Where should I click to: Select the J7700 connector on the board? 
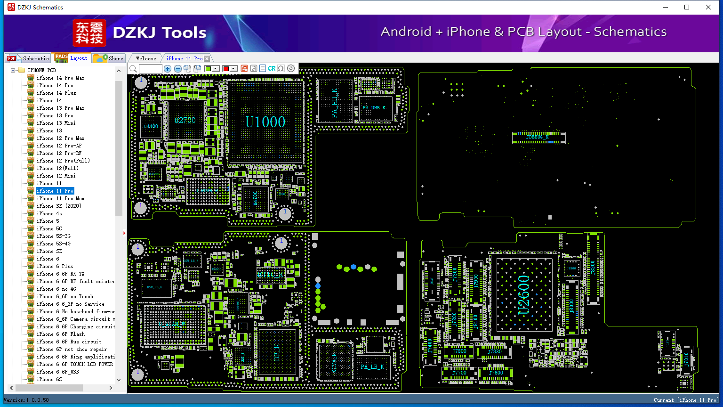pyautogui.click(x=459, y=373)
